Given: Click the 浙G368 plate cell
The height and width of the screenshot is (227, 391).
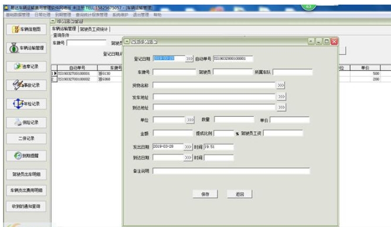Looking at the screenshot, I should click(x=110, y=79).
